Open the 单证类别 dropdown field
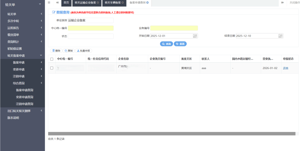This screenshot has width=300, height=151. click(91, 20)
